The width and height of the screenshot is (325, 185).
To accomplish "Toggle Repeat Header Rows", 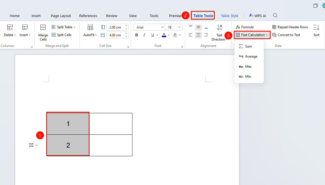I will coord(290,27).
